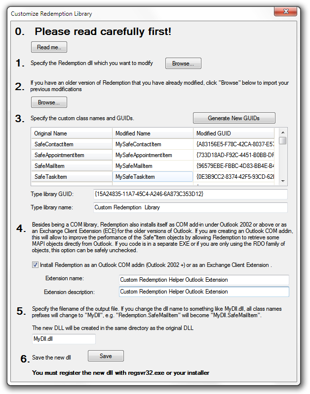Click the Extension name input field
310x394 pixels.
coord(204,280)
